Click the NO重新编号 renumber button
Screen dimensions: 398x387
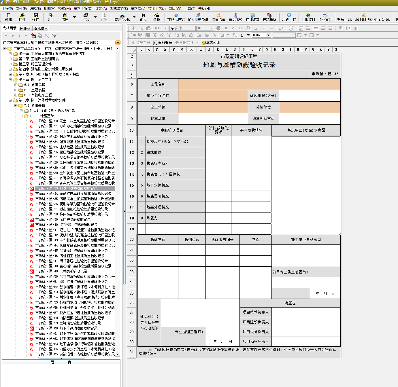coord(163,43)
